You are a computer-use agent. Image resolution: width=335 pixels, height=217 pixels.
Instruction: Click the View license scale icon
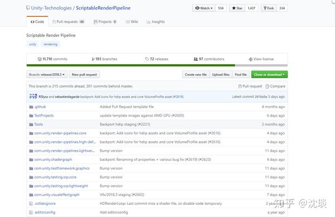pyautogui.click(x=251, y=59)
